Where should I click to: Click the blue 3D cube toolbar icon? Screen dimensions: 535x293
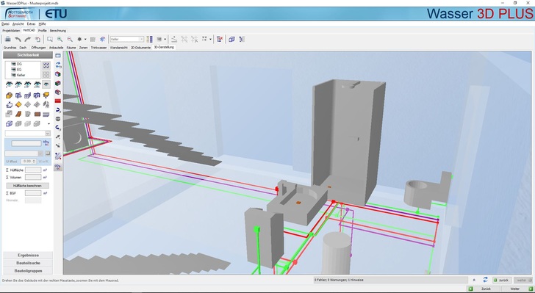coord(231,39)
